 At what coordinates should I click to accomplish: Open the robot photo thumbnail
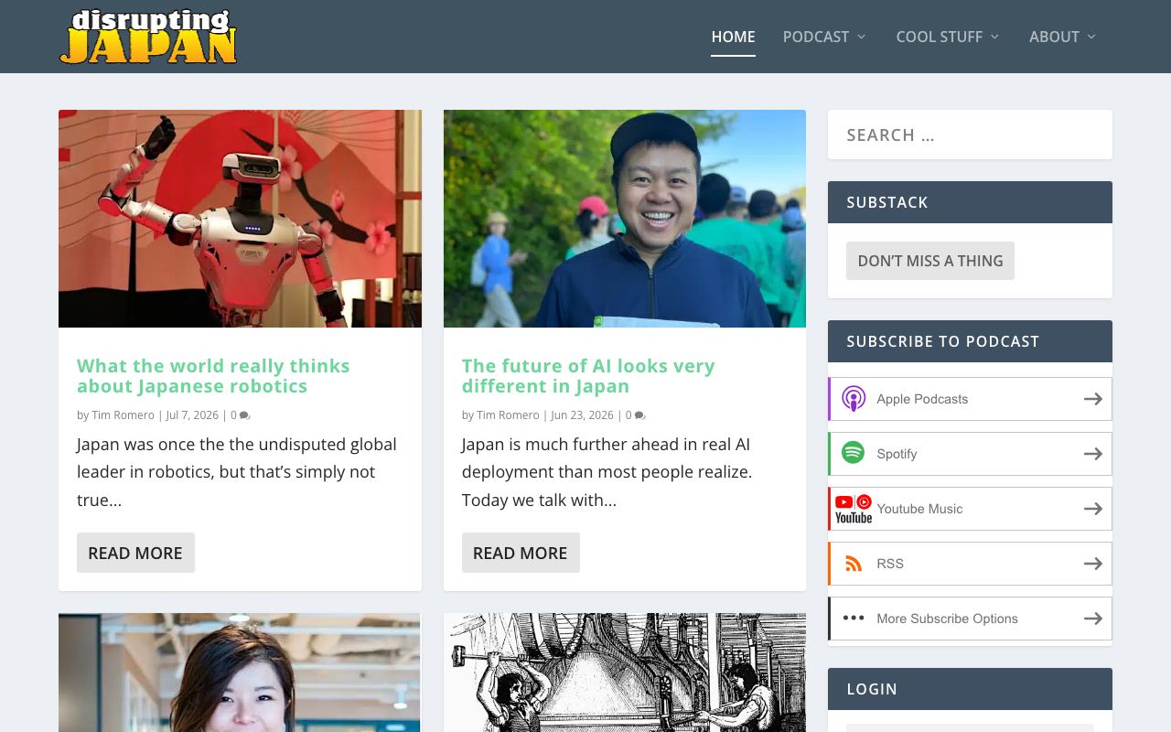click(240, 219)
